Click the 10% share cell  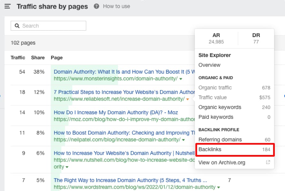point(39,112)
